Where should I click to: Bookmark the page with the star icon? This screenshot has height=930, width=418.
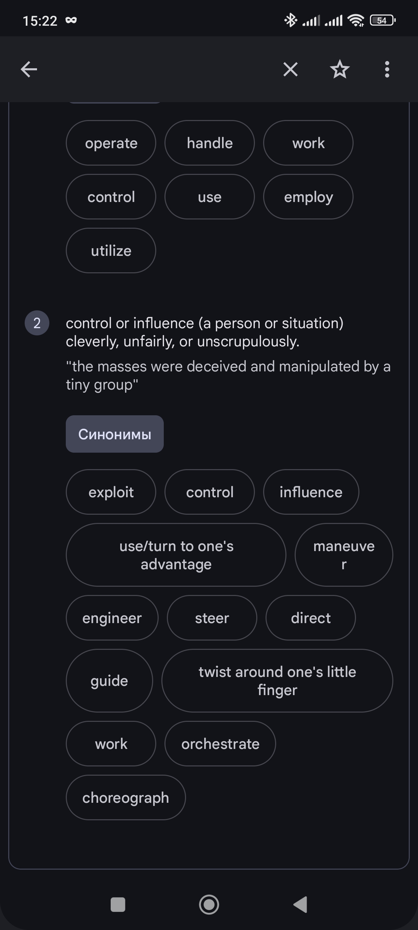point(340,69)
